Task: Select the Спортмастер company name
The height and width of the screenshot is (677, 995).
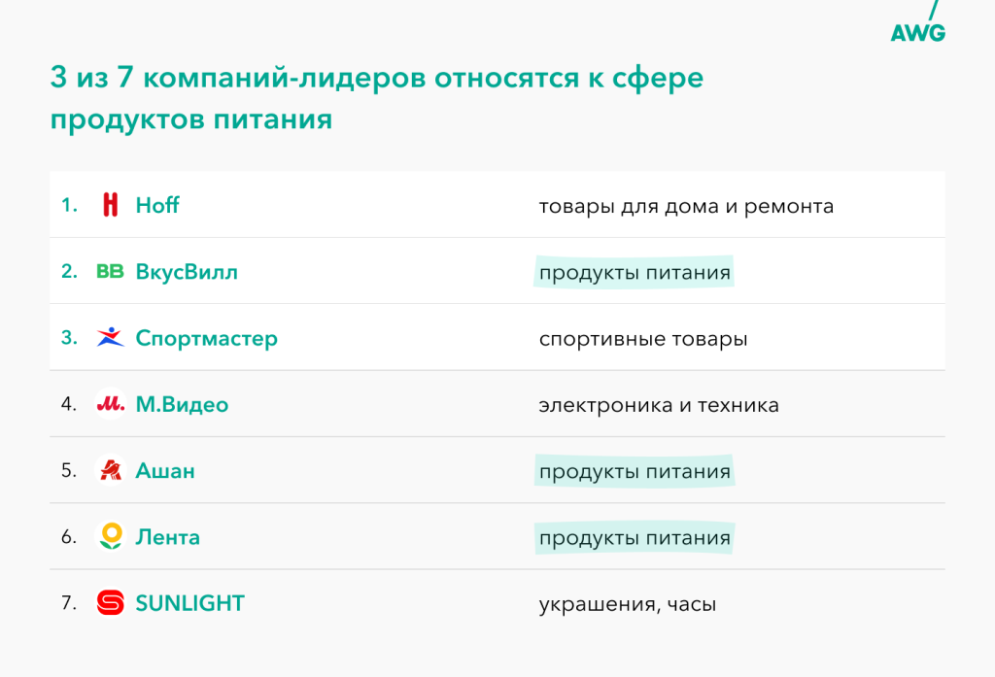Action: click(x=206, y=339)
